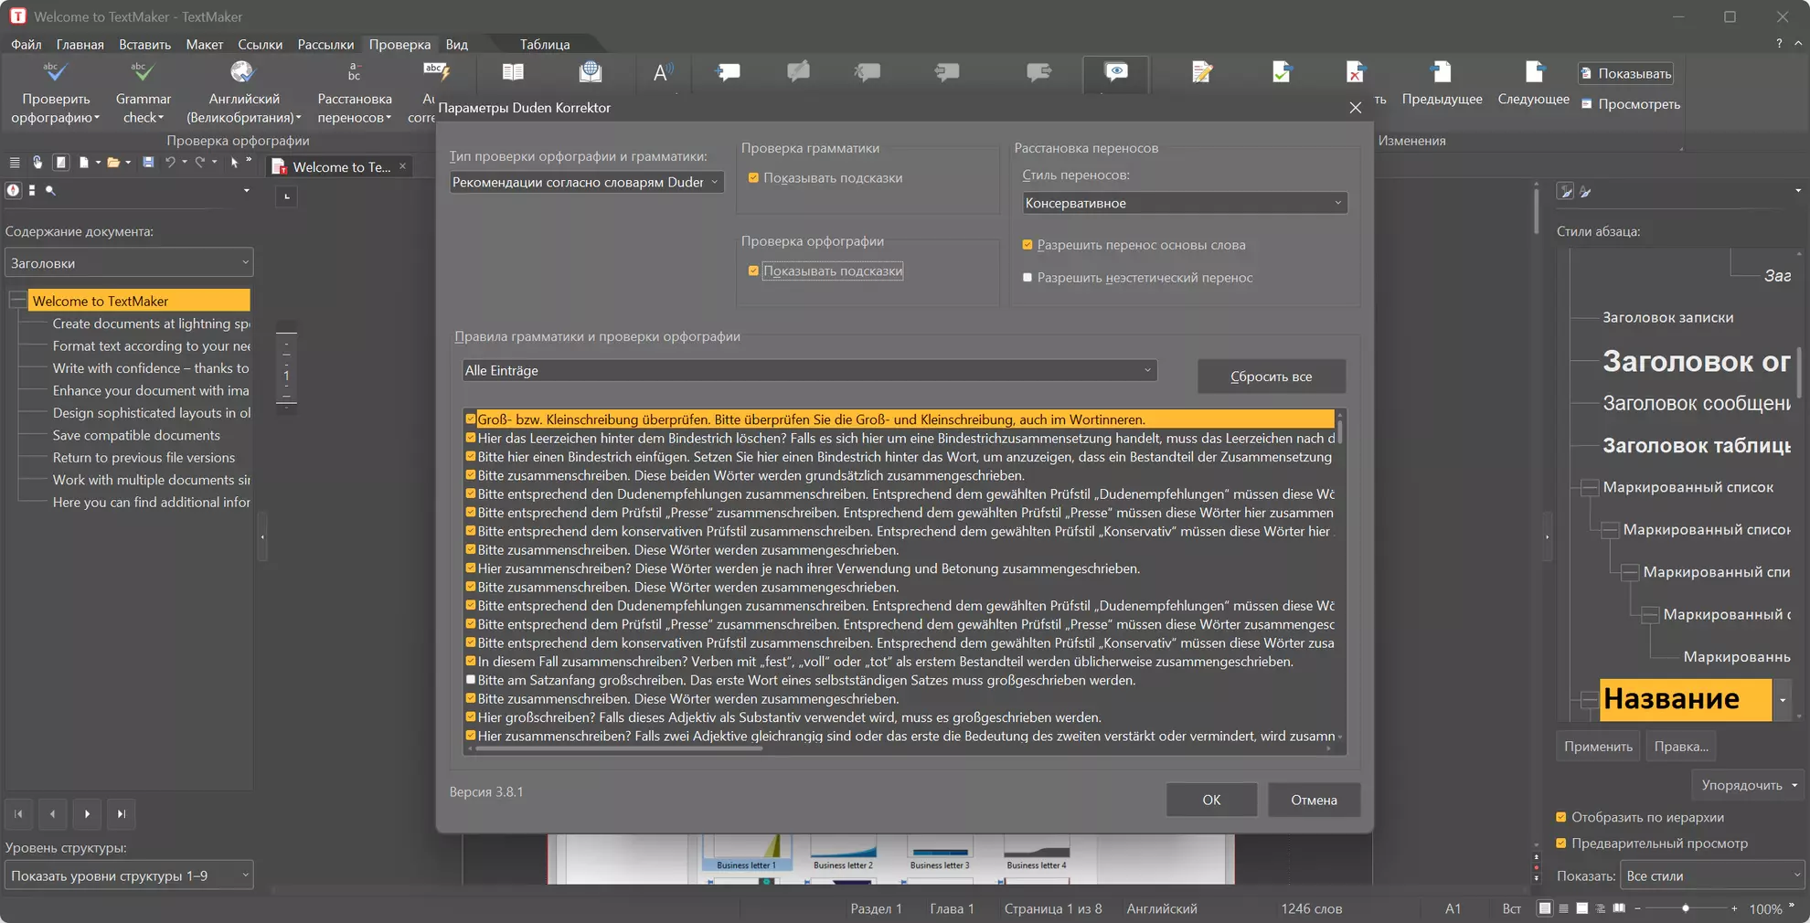The image size is (1810, 923).
Task: Switch to the Вид ribbon tab
Action: 456,44
